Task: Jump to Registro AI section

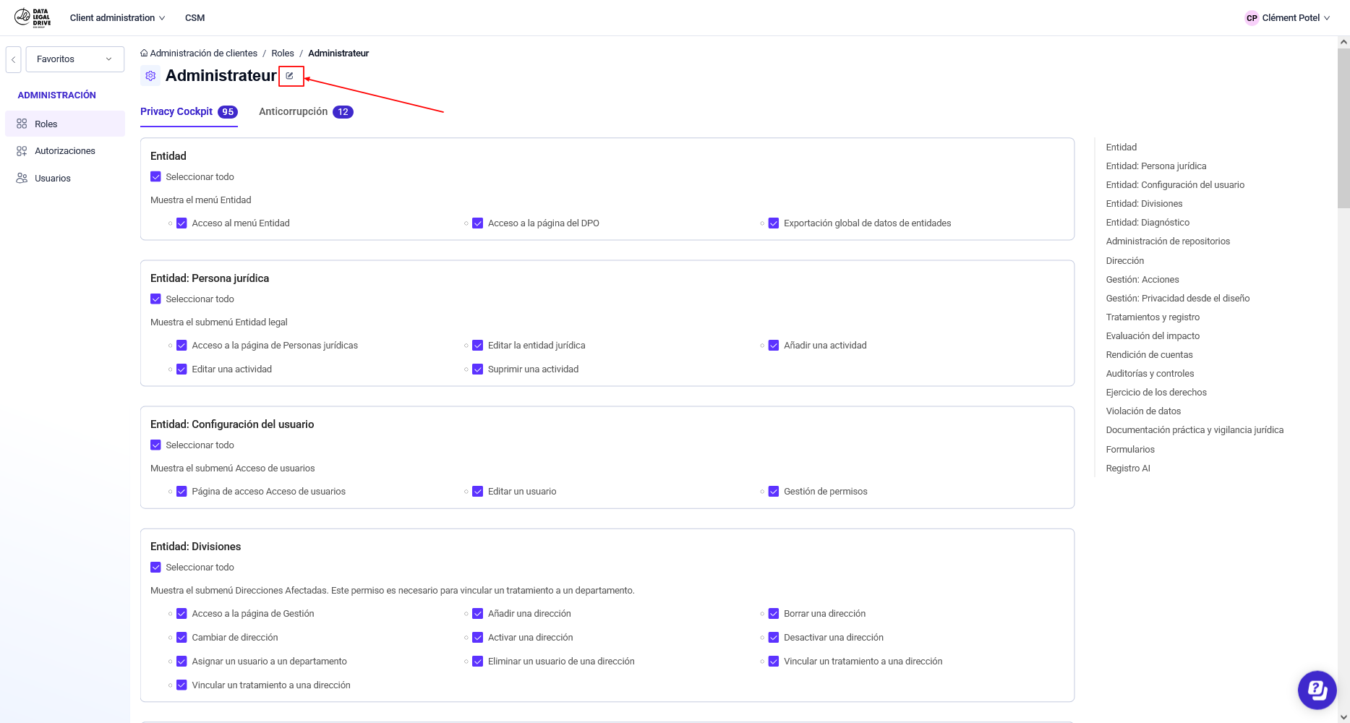Action: tap(1128, 469)
